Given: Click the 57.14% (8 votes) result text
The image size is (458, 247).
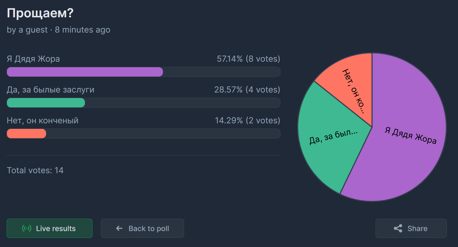Looking at the screenshot, I should (249, 59).
